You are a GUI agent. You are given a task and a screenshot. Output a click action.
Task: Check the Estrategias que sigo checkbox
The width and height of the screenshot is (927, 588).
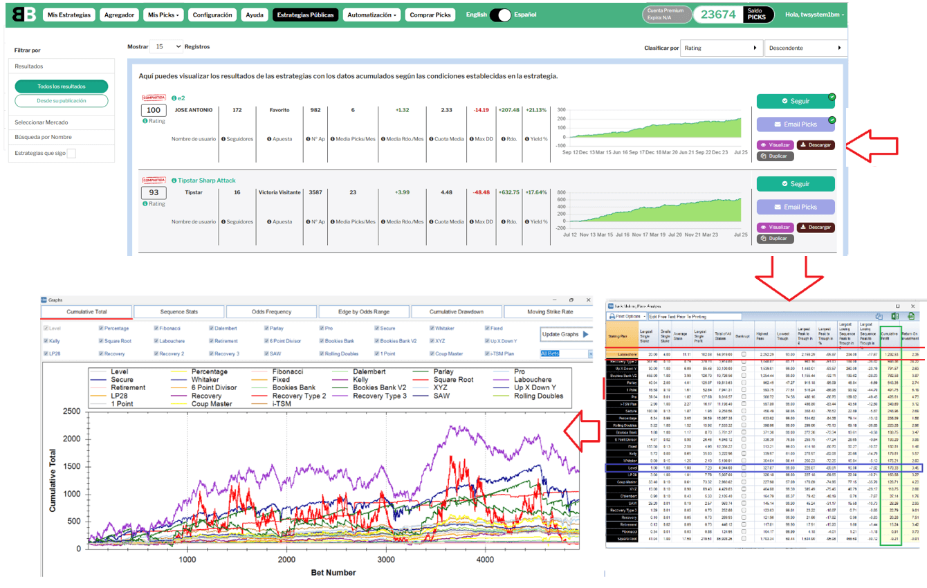click(71, 154)
